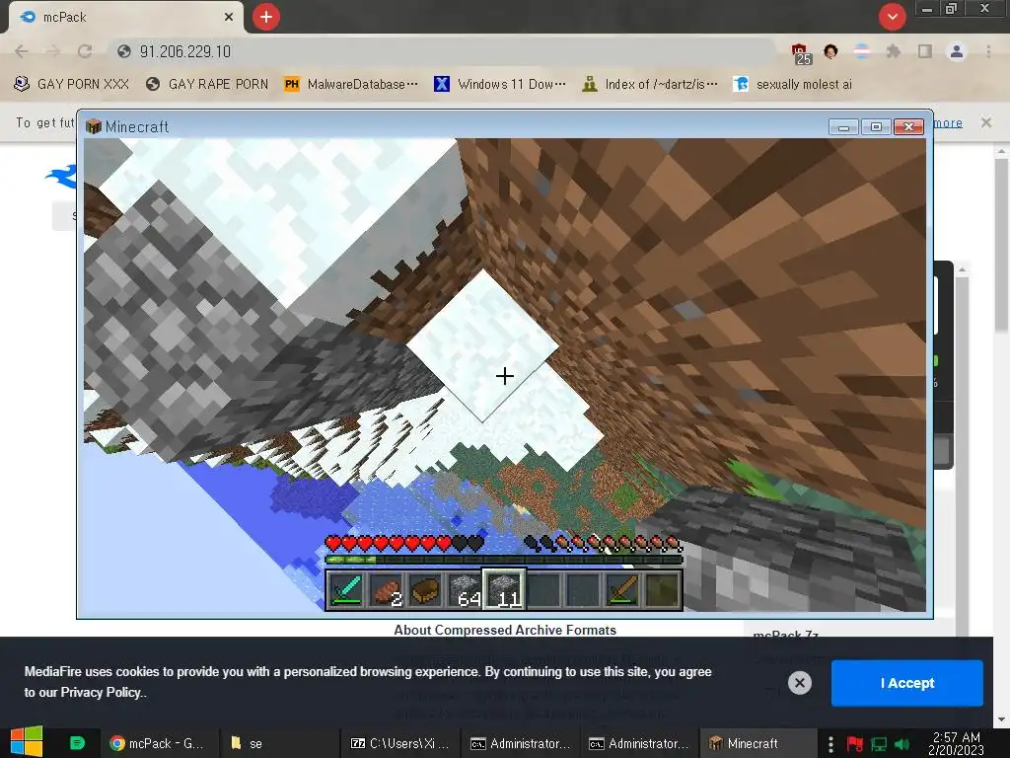Select hotbar slot with 64 cobblestone
This screenshot has width=1010, height=758.
[466, 590]
